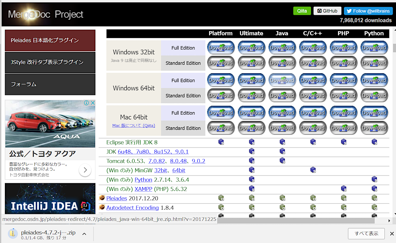Download Mac 64bit Standard Edition Java package
Viewport: 396px width, 243px height.
(282, 128)
